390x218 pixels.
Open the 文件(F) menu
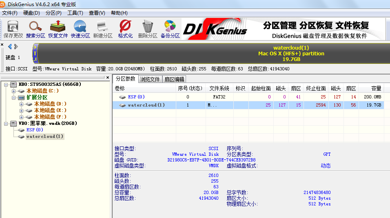(10, 13)
